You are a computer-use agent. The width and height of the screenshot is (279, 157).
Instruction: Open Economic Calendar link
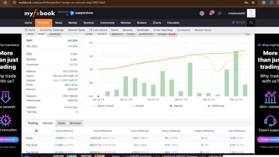tap(52, 30)
